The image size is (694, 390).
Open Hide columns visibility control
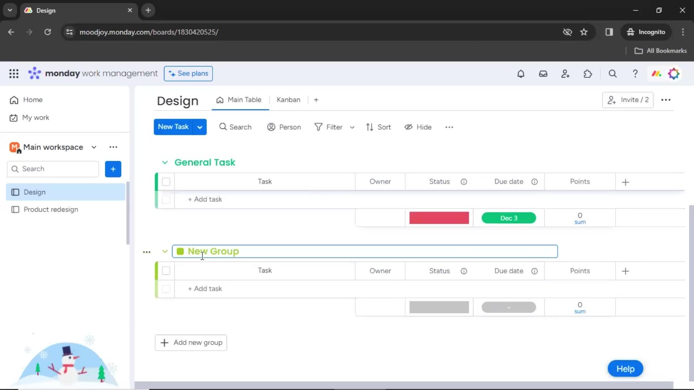click(418, 127)
